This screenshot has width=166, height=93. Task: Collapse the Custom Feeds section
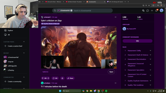tap(24, 42)
